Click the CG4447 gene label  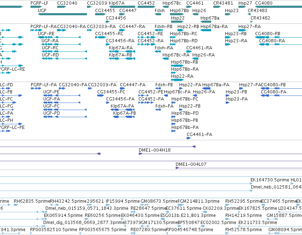click(128, 10)
